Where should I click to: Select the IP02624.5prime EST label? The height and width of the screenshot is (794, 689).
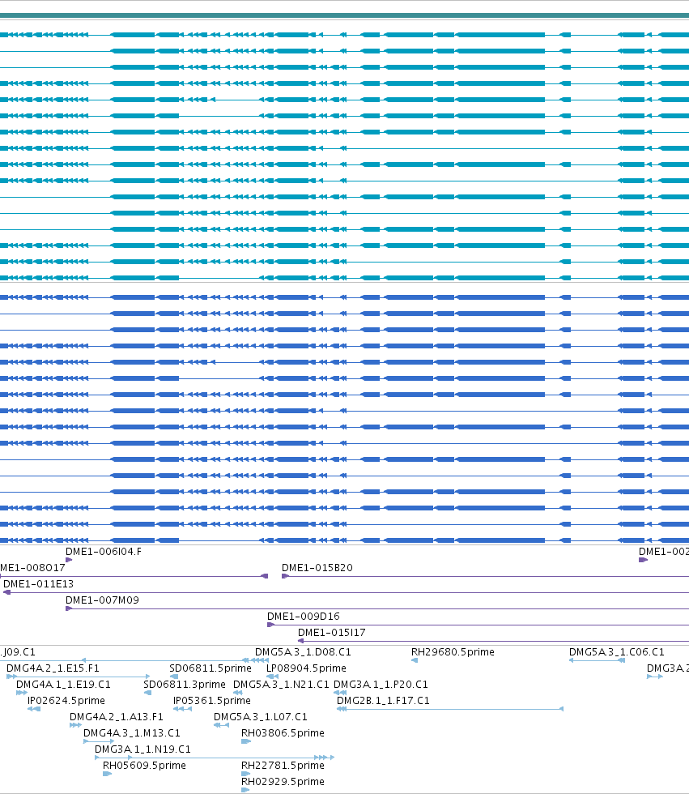click(66, 700)
